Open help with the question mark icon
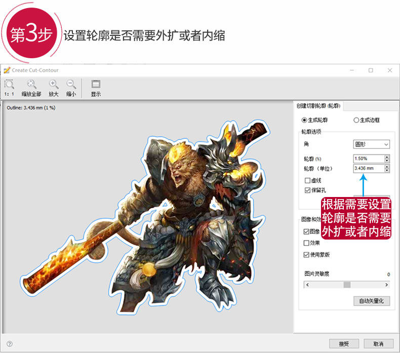Viewport: 400px width, 353px height. pyautogui.click(x=10, y=343)
